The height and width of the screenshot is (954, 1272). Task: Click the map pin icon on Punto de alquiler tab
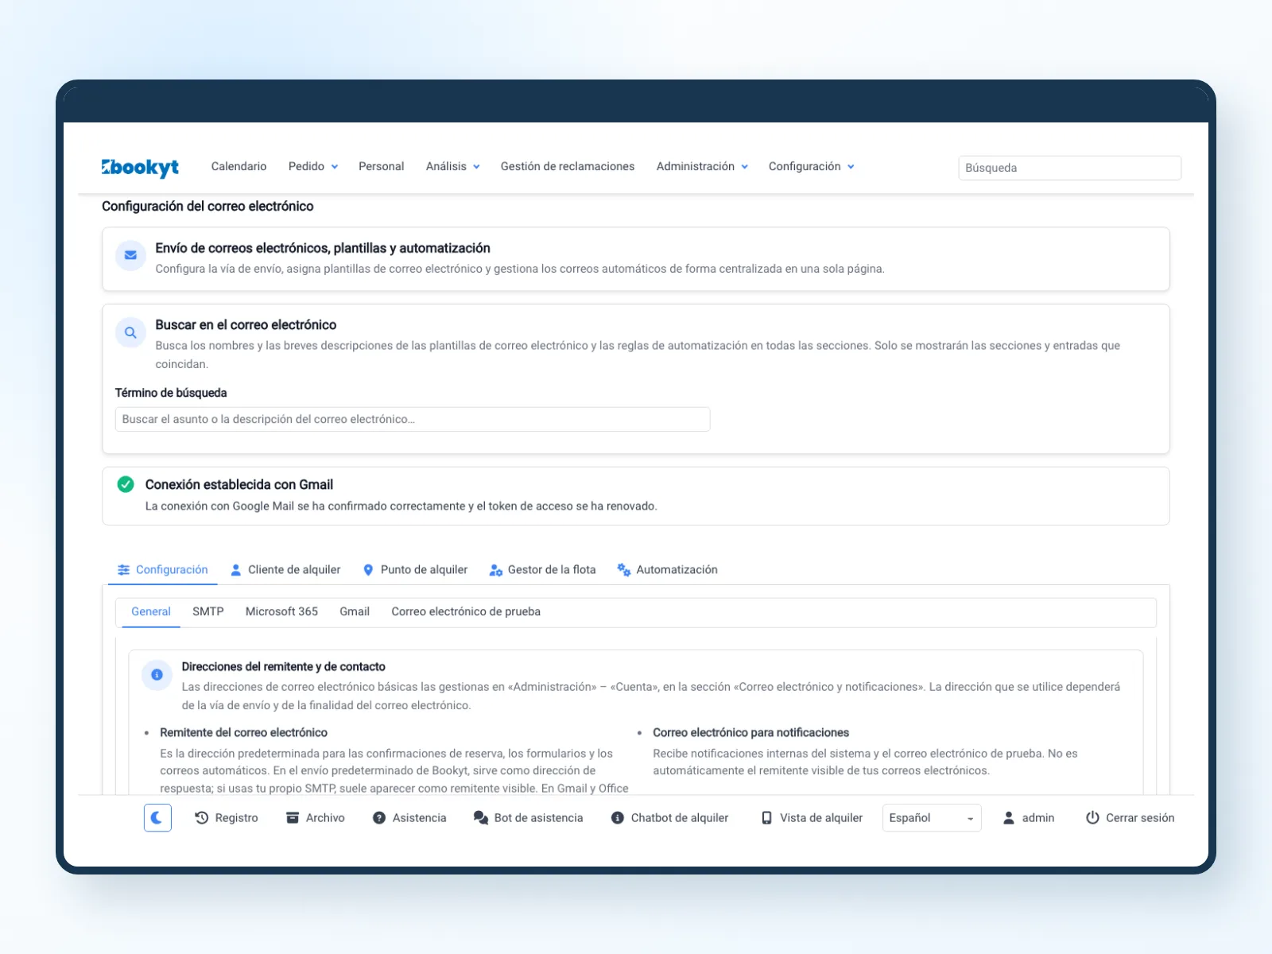(x=368, y=570)
